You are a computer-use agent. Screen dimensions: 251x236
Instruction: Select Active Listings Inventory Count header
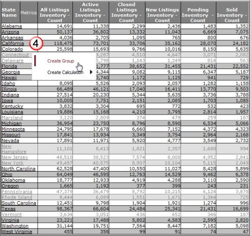[x=90, y=12]
